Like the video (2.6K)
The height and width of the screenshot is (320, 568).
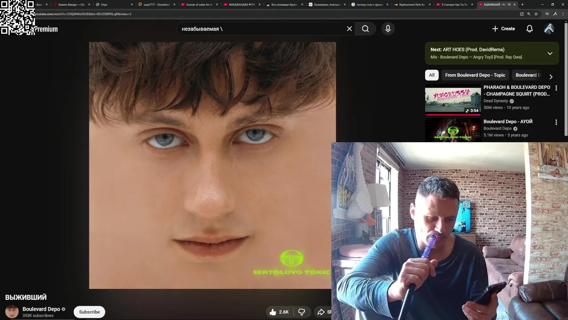click(x=279, y=312)
